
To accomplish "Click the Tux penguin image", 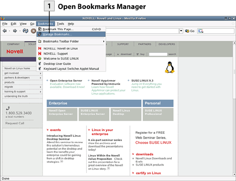I will 170,67.
